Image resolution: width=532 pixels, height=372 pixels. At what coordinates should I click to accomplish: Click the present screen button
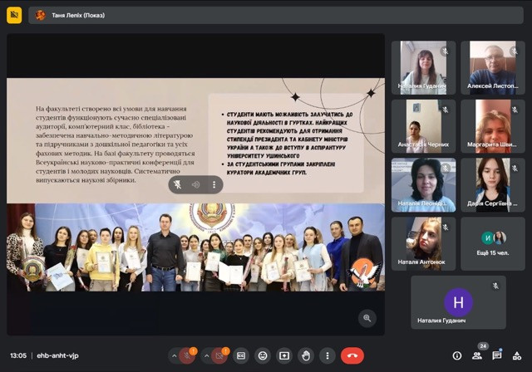[284, 355]
